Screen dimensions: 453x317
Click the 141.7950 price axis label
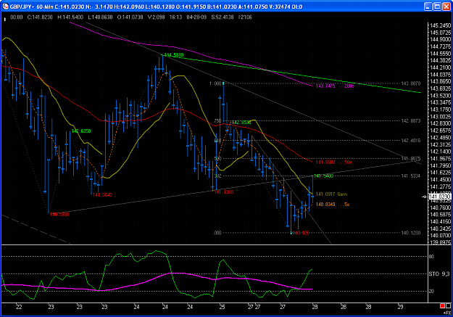click(x=440, y=165)
